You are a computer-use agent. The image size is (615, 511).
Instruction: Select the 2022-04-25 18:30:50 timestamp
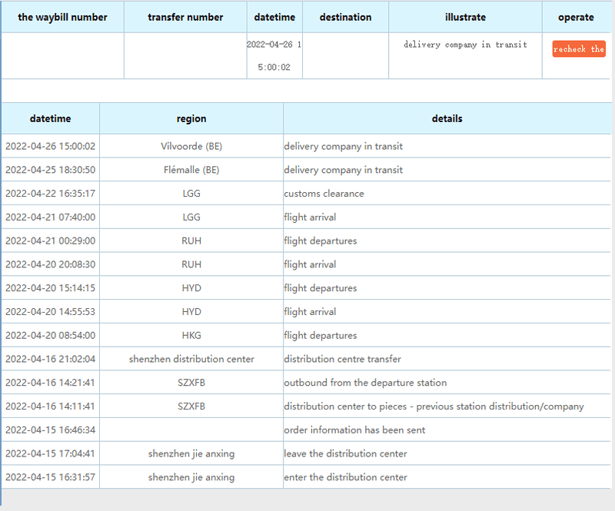50,170
